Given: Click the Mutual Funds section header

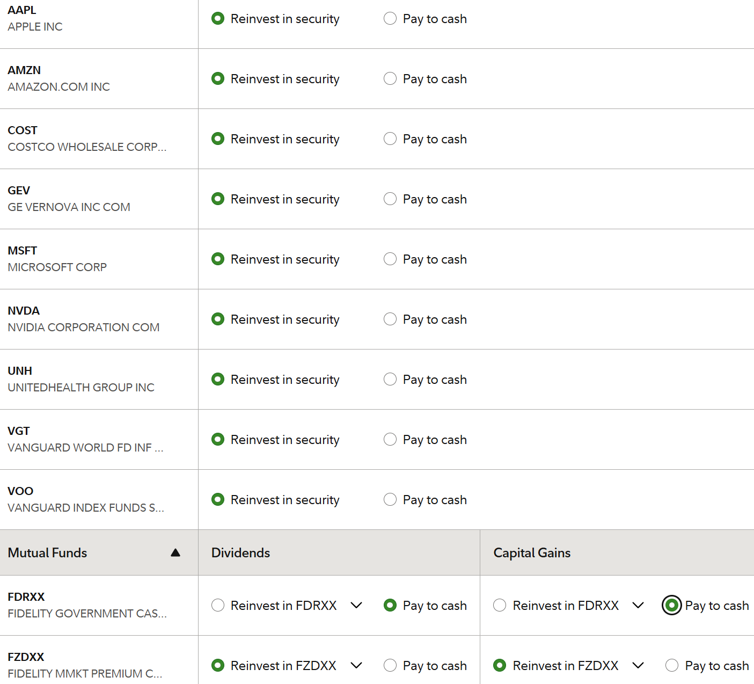Looking at the screenshot, I should [x=48, y=552].
